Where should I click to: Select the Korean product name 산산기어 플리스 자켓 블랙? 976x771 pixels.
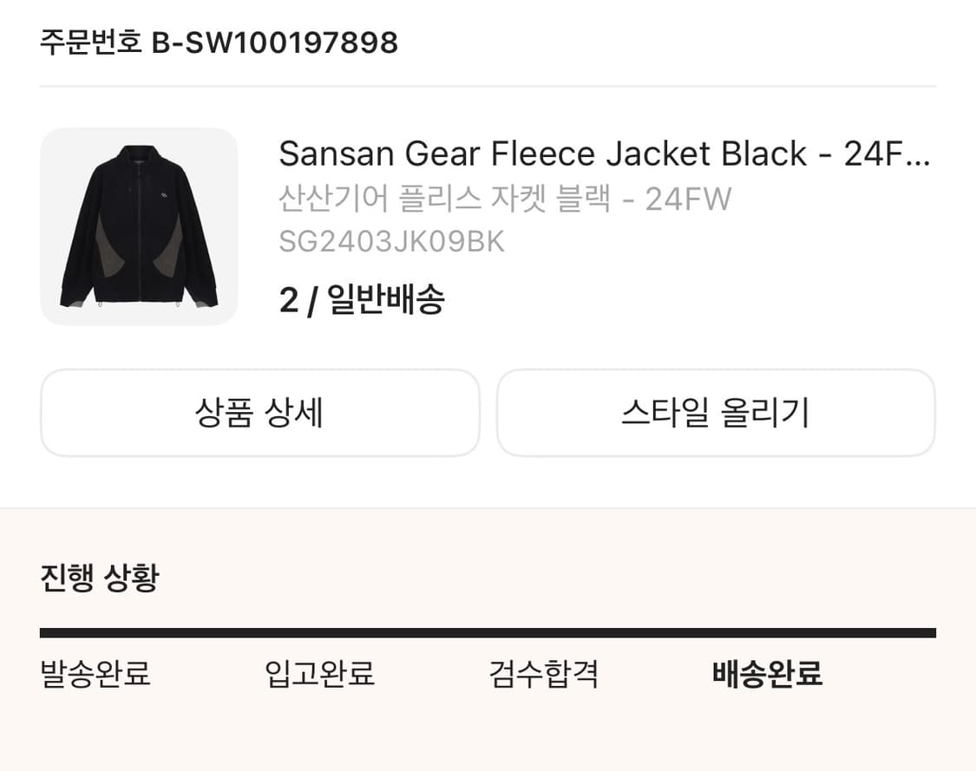pos(503,199)
